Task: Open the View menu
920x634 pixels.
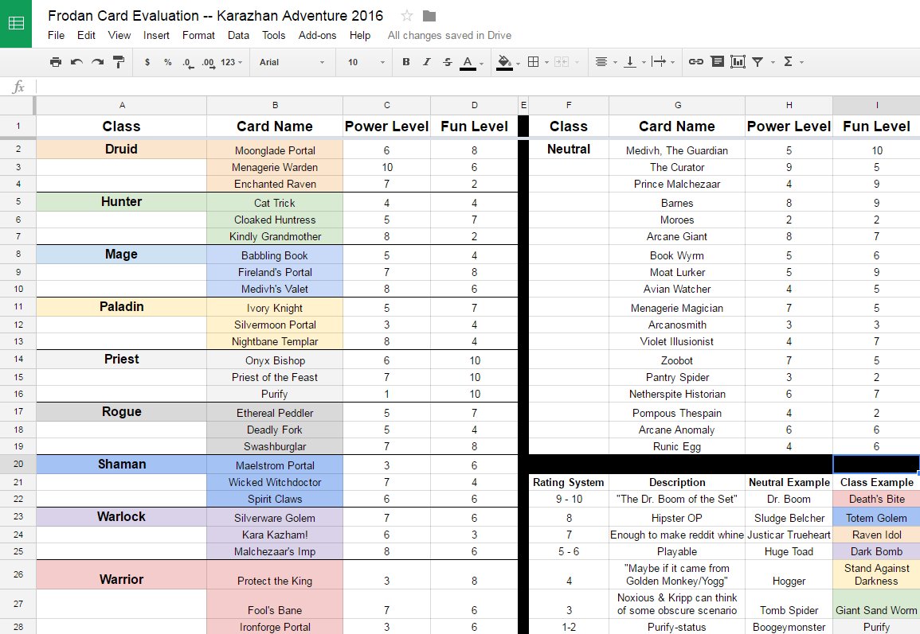Action: point(119,35)
